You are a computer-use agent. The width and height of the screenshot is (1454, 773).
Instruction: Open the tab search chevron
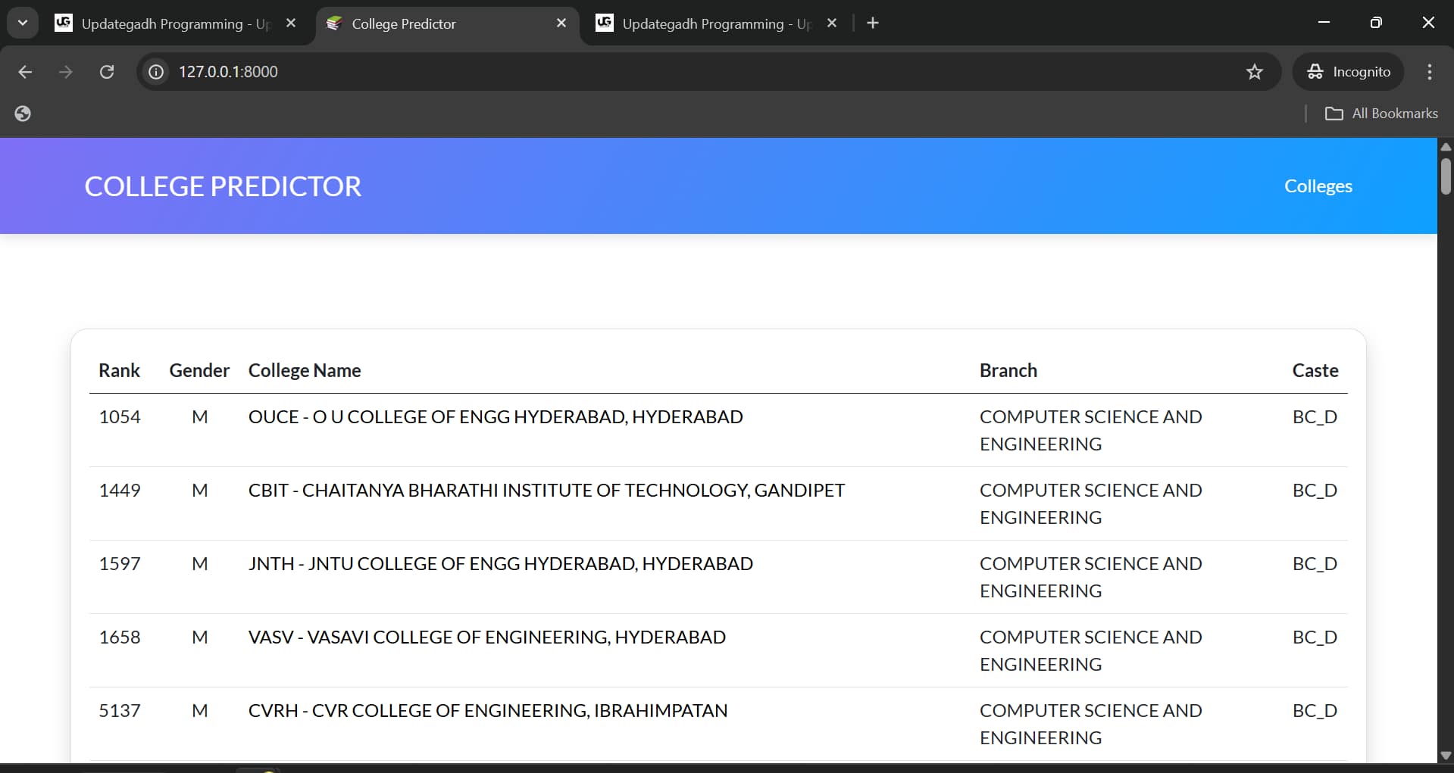pos(22,23)
